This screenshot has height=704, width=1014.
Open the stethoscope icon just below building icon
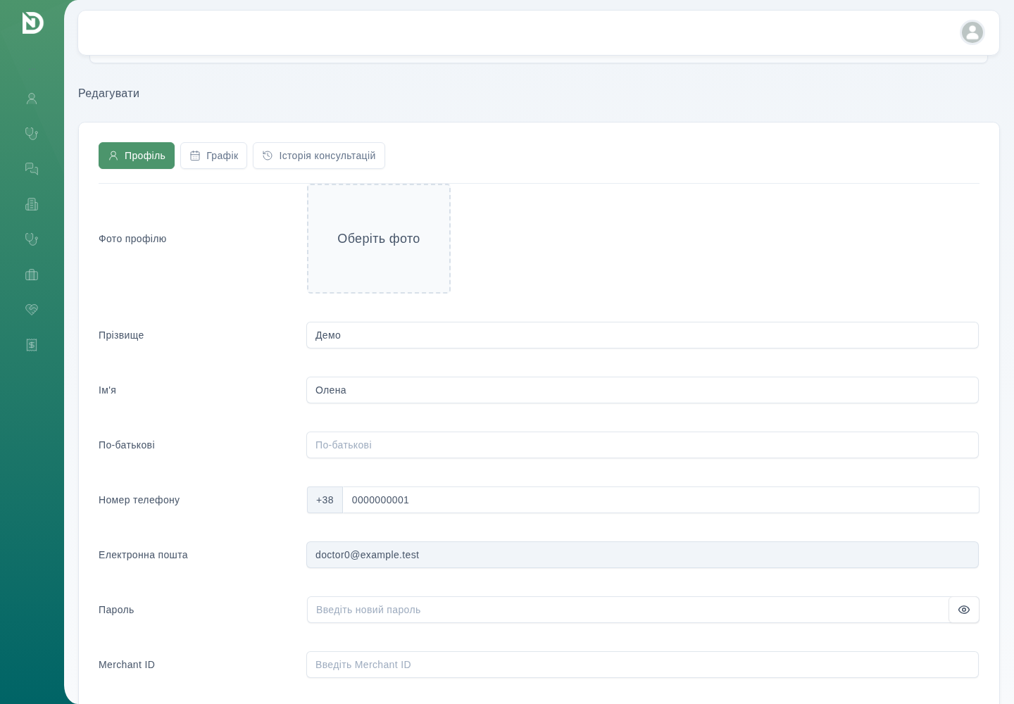32,239
